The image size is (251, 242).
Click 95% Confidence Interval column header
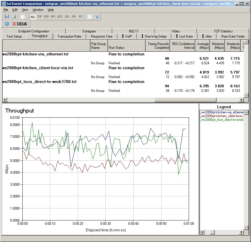182,46
